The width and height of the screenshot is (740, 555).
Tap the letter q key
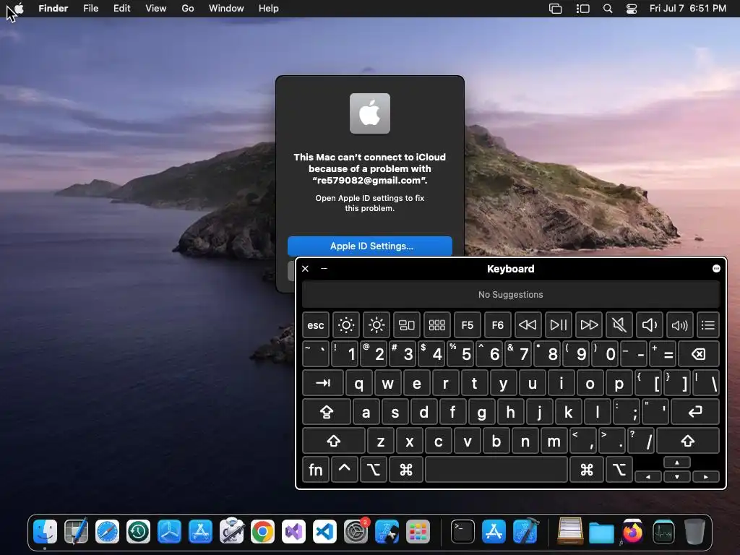tap(358, 383)
